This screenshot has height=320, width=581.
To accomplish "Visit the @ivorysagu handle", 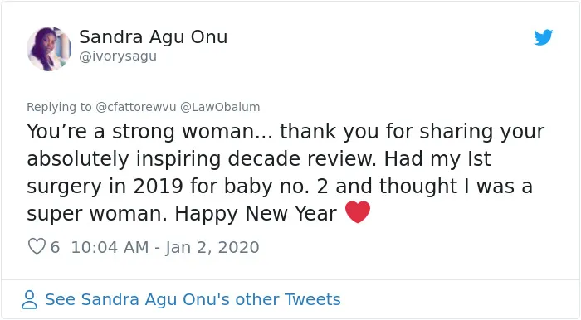I will click(x=118, y=56).
